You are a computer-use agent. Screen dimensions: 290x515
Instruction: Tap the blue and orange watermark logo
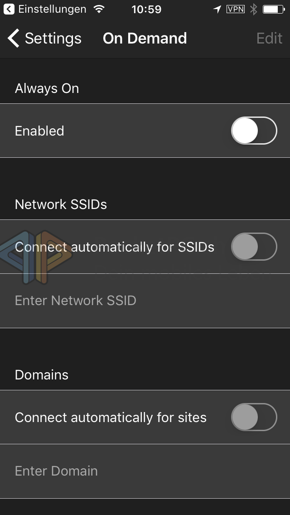pos(37,256)
